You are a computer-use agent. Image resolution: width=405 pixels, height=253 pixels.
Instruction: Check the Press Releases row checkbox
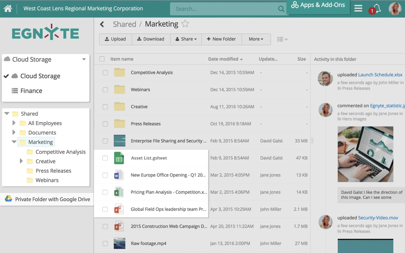[105, 124]
